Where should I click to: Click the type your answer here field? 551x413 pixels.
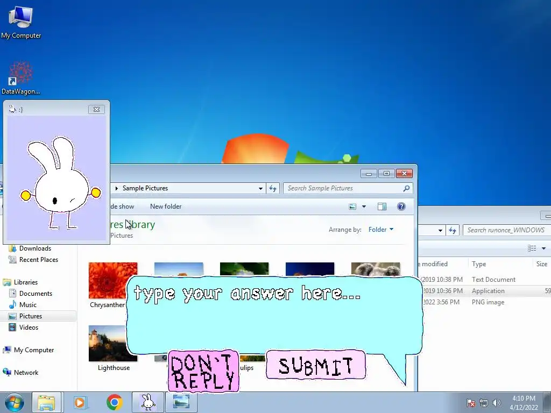point(274,315)
